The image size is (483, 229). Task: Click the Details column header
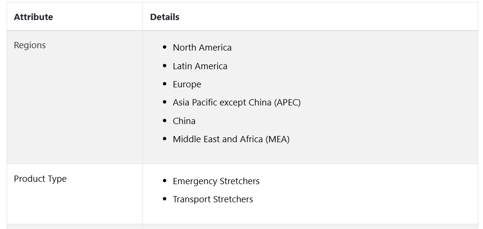(x=164, y=17)
